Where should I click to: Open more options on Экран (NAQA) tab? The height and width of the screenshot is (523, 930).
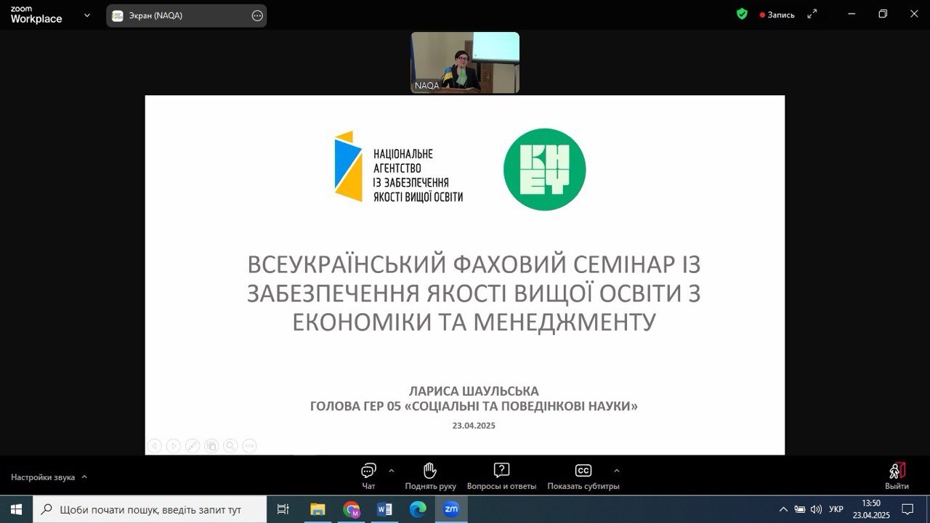pos(257,16)
